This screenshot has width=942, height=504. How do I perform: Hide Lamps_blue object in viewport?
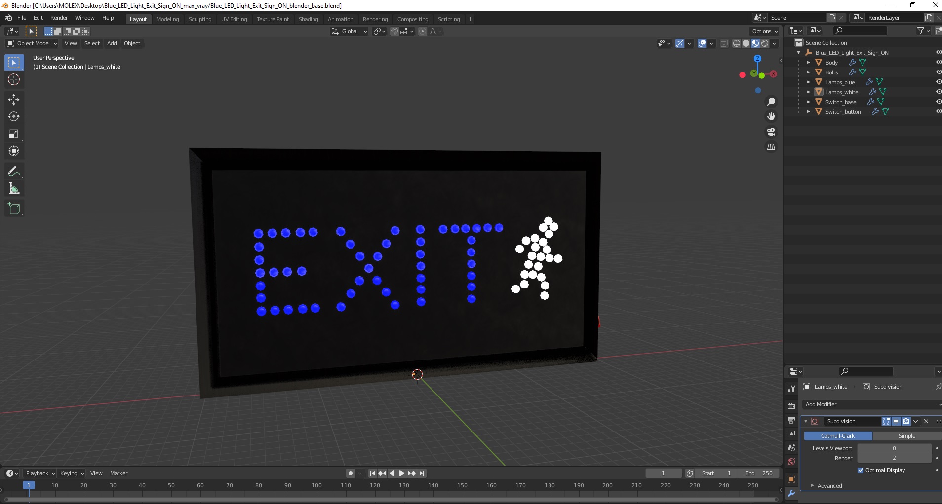coord(939,82)
